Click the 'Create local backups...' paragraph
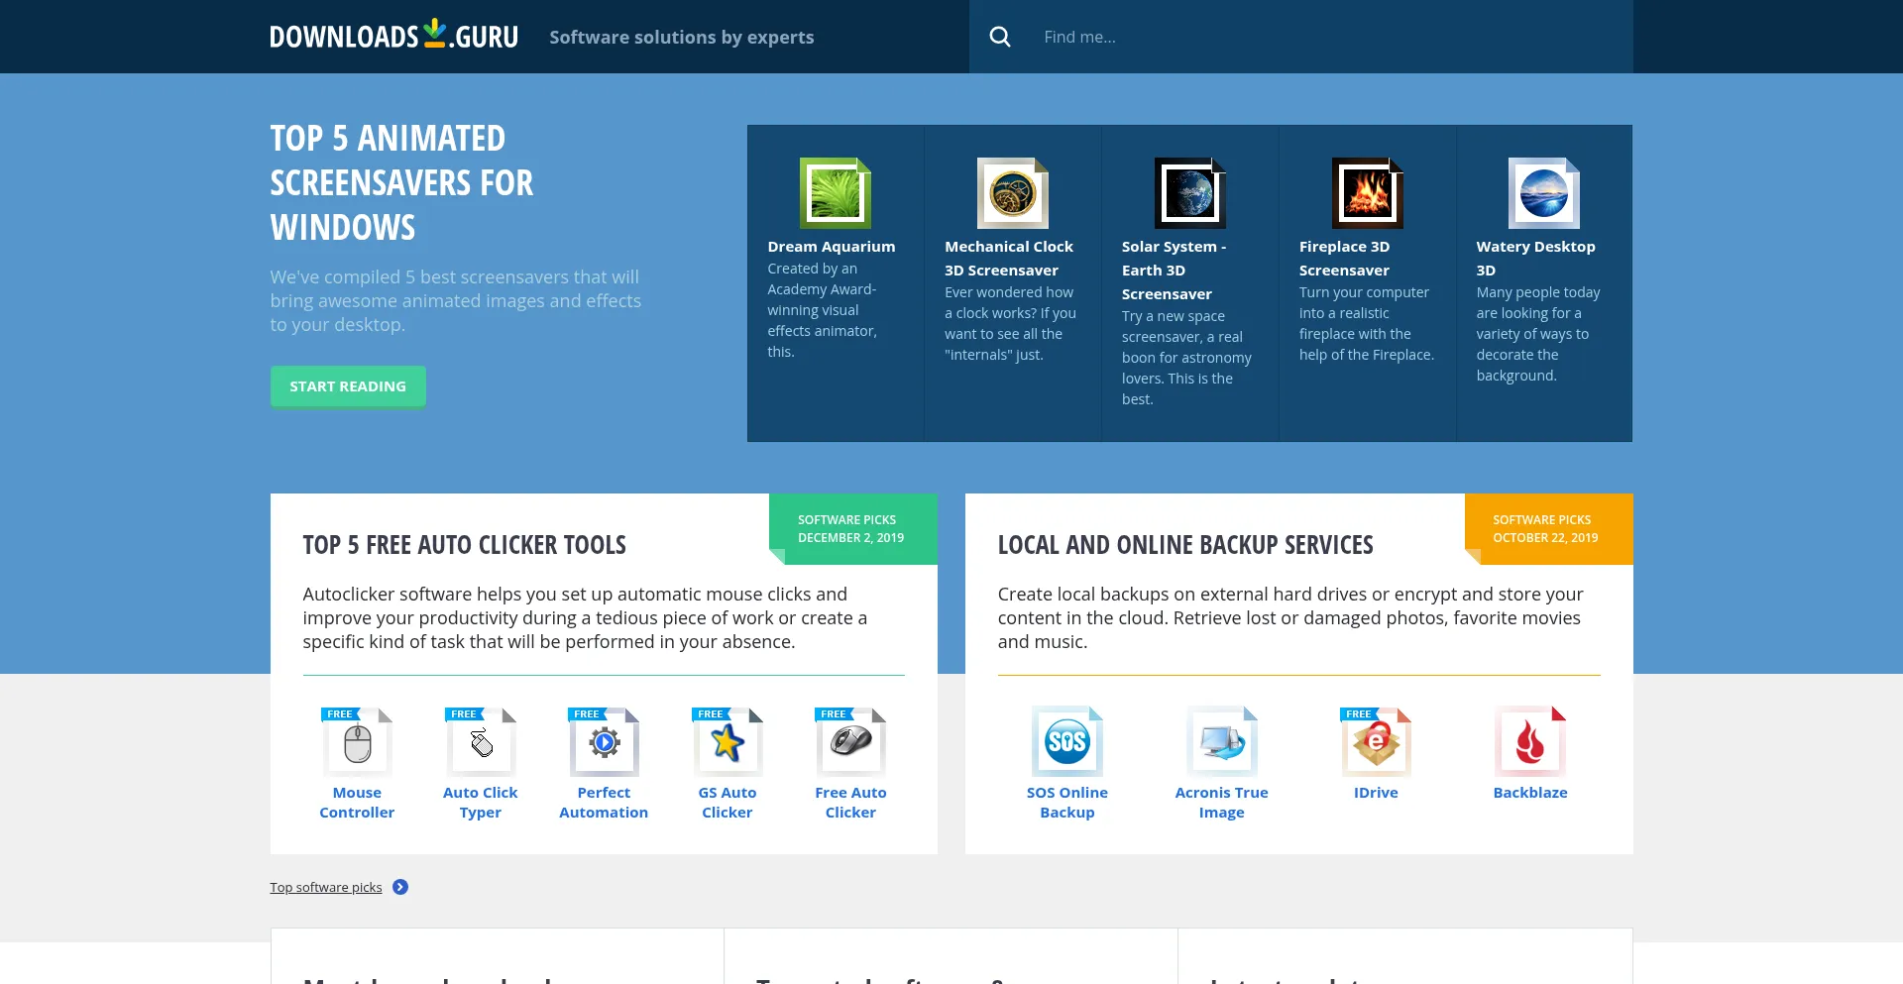Image resolution: width=1903 pixels, height=984 pixels. tap(1290, 618)
